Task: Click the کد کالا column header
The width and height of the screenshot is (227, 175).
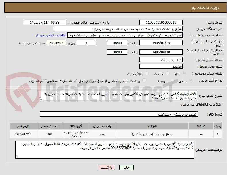Action: [201, 126]
